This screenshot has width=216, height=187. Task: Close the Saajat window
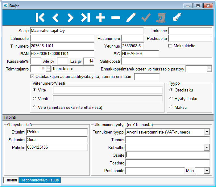[208, 6]
